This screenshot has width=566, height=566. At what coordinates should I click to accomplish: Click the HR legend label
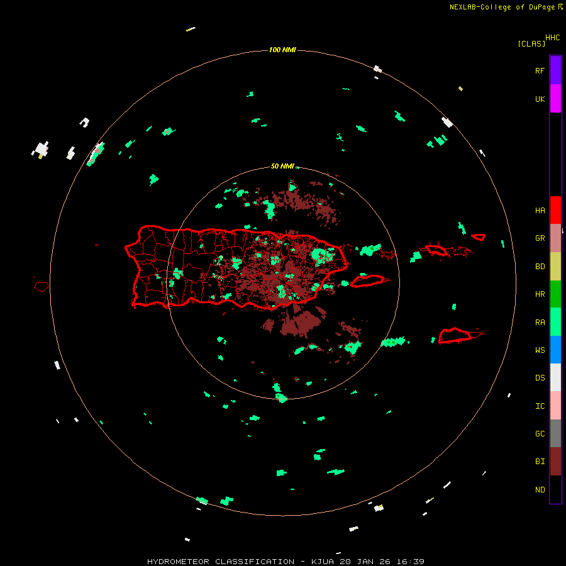[540, 294]
